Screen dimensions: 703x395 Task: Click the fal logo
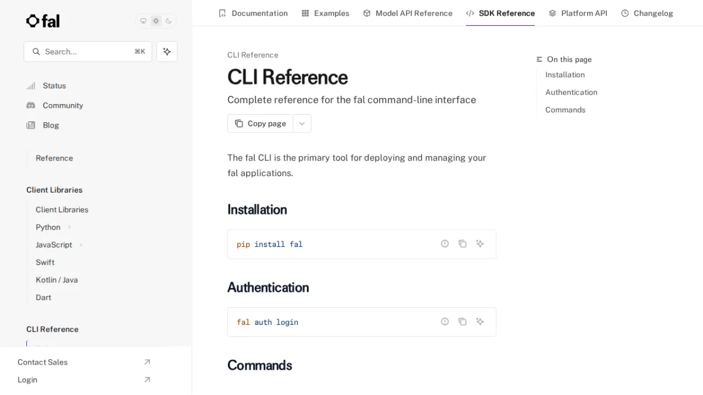coord(43,21)
